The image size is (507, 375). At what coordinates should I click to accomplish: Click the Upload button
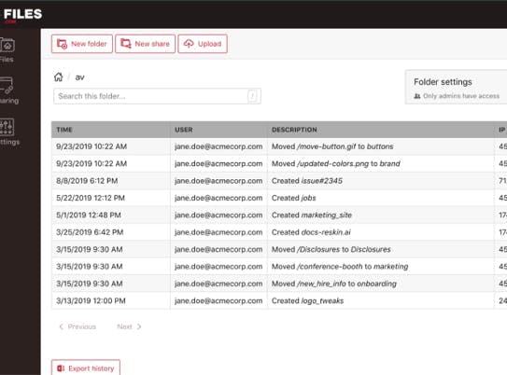pos(203,44)
